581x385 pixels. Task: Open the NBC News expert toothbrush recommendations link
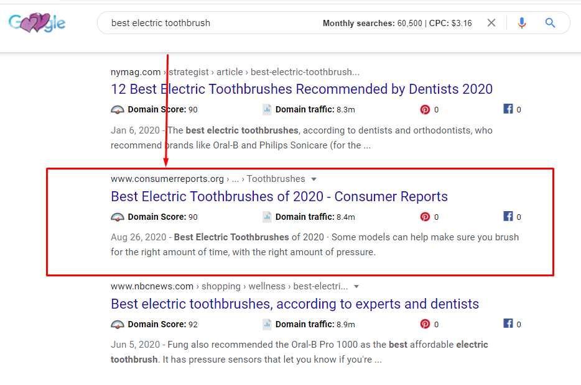pyautogui.click(x=295, y=304)
